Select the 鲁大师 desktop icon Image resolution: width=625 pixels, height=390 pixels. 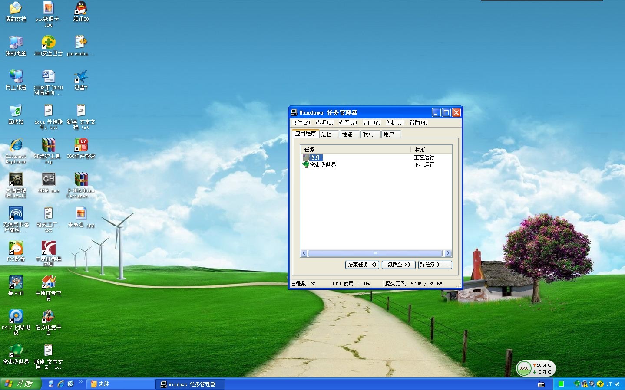16,286
